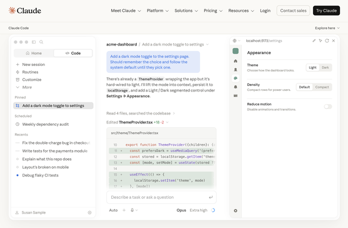Toggle the sidebar panel icon
This screenshot has width=348, height=228.
34,42
